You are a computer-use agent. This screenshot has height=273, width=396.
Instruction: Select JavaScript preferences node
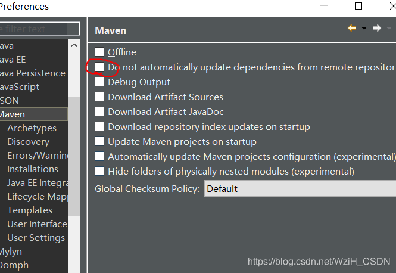(x=20, y=87)
